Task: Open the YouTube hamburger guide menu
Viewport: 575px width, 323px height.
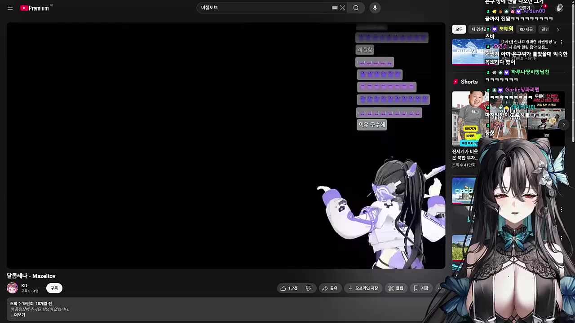Action: [x=10, y=8]
